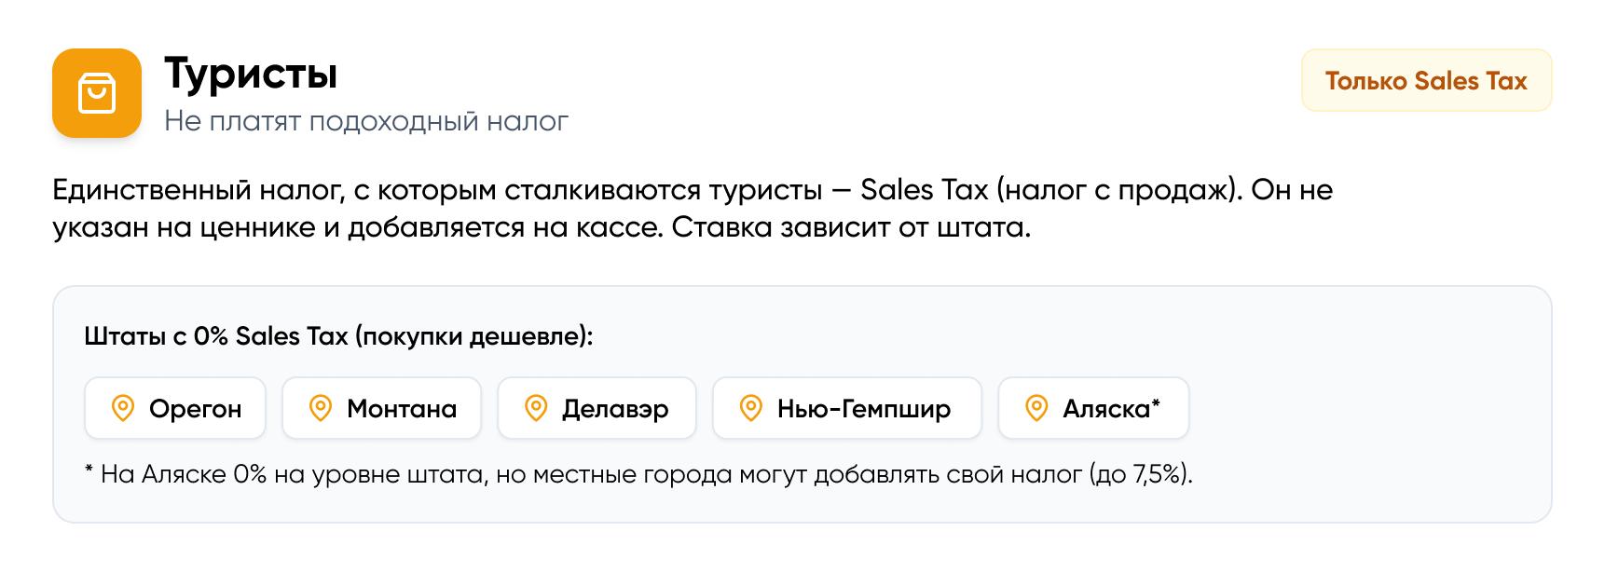1605x572 pixels.
Task: Click the "Не платят подоходный налог" subtitle
Action: [x=366, y=121]
